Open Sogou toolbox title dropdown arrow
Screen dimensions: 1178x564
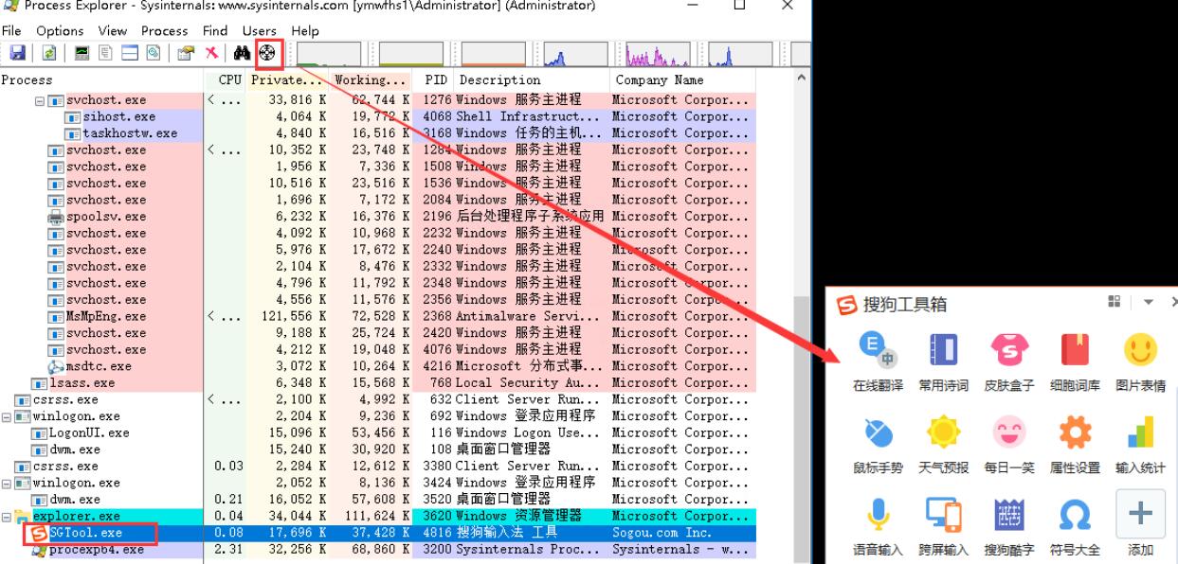coord(1149,303)
